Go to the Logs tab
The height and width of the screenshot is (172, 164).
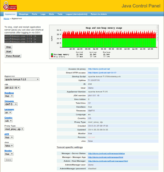tap(43, 14)
